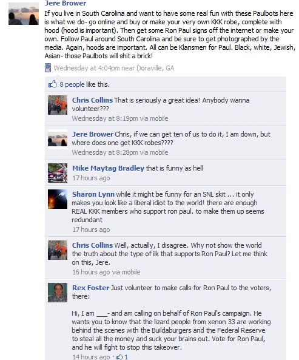Open the Wednesday at 8:19pm comment timestamp

(x=105, y=118)
